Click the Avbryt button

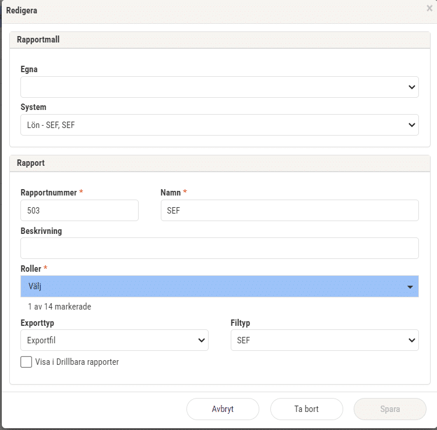[x=223, y=409]
